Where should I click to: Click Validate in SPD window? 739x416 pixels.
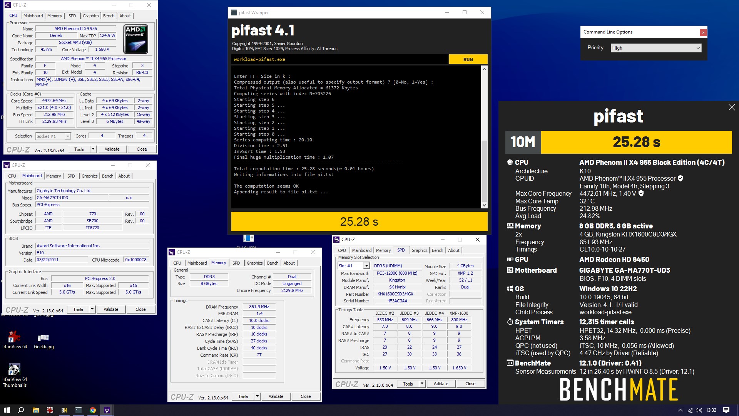pos(441,384)
